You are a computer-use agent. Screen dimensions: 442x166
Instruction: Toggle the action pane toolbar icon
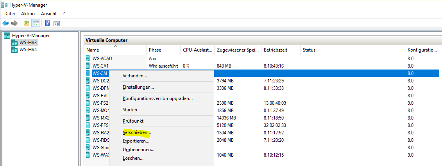coord(57,23)
